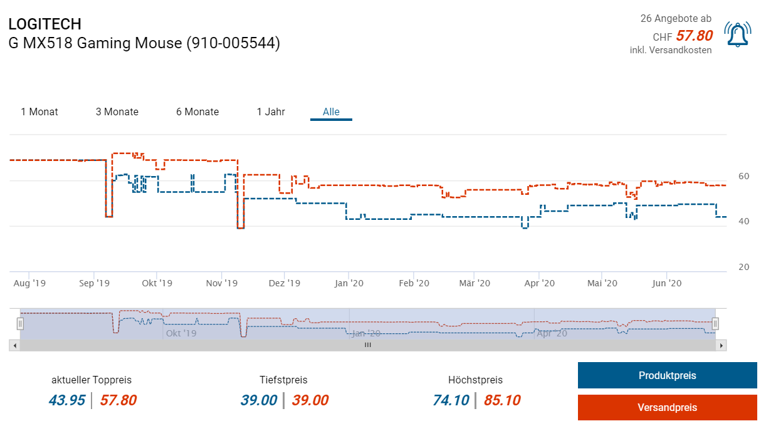Toggle the Versandpreis series button
This screenshot has width=761, height=426.
[x=668, y=407]
